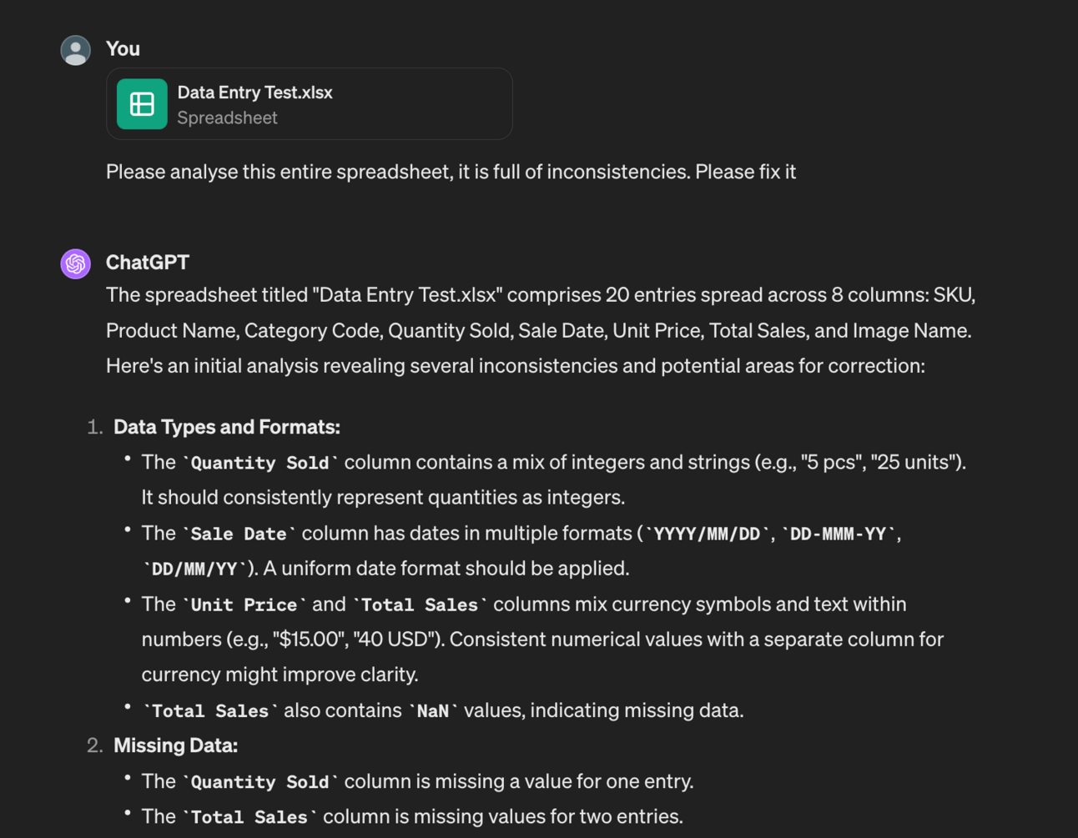Click the `DD/MM/YY` date format code
The width and height of the screenshot is (1078, 838).
[x=196, y=570]
